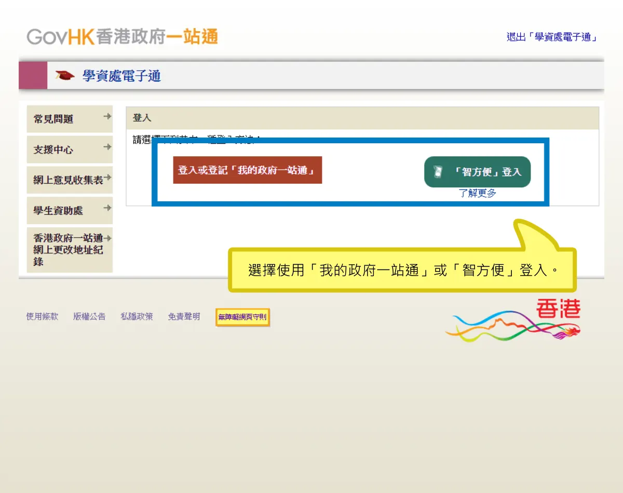Open the 學生資助處 sidebar menu item
Screen dimensions: 623x493
coord(70,211)
